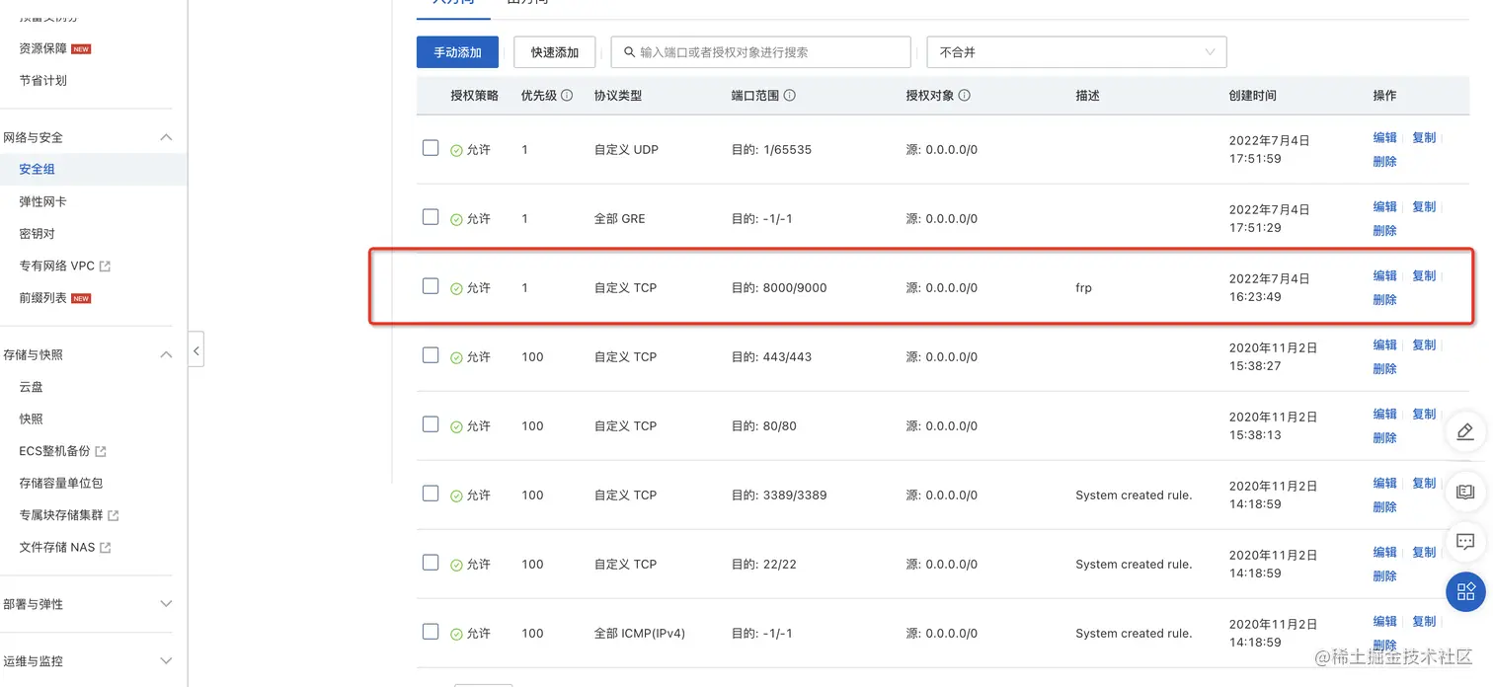The image size is (1493, 687).
Task: Delete the frp 8000/9000 rule
Action: [1385, 300]
